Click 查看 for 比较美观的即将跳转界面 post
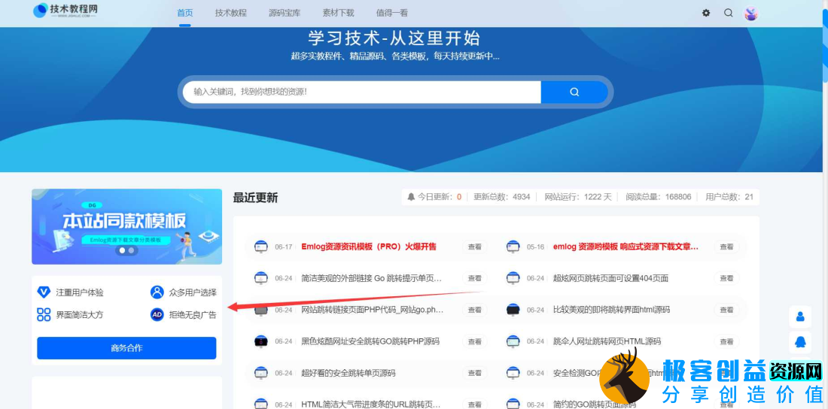 [x=726, y=310]
